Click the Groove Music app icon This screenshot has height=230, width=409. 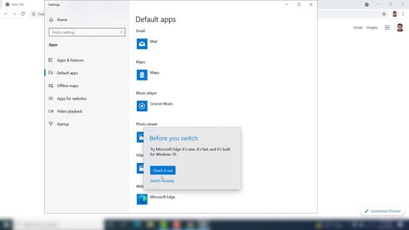coord(142,106)
